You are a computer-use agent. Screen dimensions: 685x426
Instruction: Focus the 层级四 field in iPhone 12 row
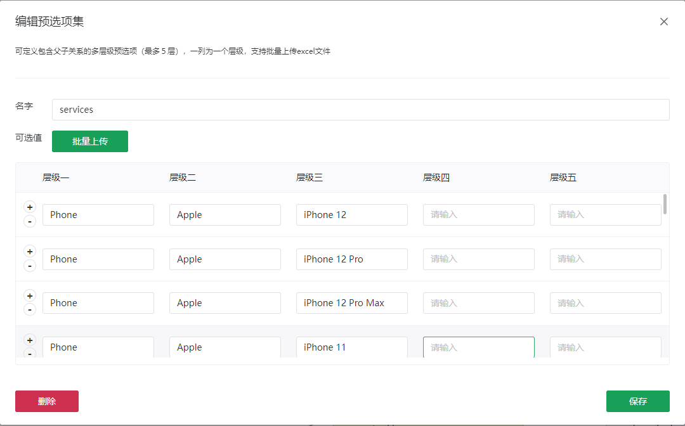pyautogui.click(x=478, y=215)
